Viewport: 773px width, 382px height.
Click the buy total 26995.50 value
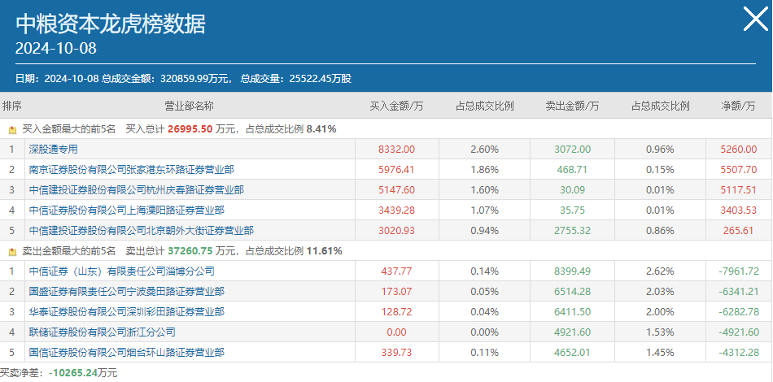pos(190,129)
